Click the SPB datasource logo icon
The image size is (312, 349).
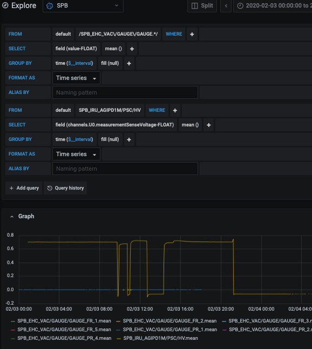point(50,6)
